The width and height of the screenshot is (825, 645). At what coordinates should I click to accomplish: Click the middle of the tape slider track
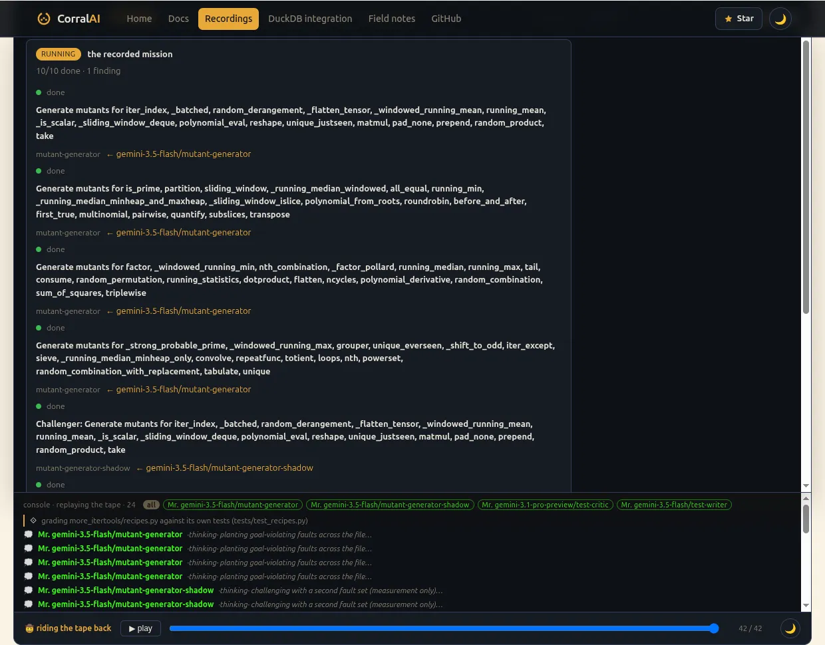[444, 628]
